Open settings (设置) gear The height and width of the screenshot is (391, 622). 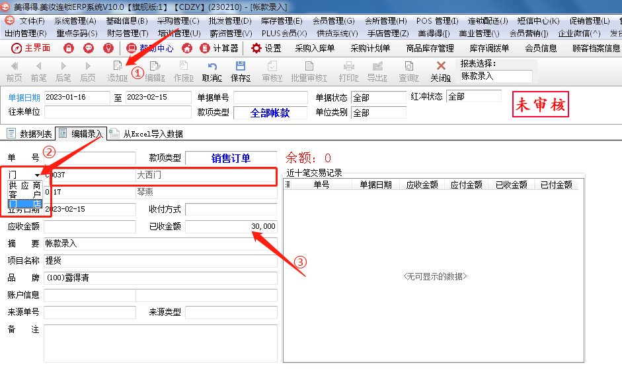pos(266,48)
